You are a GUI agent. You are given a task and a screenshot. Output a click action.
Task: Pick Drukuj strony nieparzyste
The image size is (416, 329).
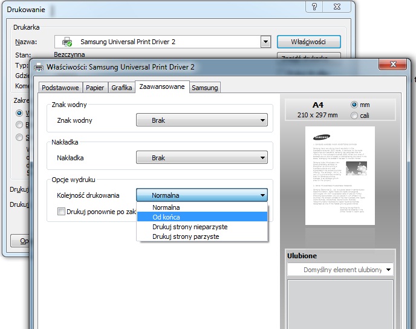[202, 227]
